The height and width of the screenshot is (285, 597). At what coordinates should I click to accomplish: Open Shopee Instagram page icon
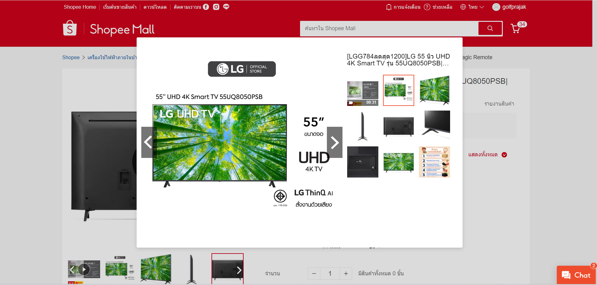216,7
